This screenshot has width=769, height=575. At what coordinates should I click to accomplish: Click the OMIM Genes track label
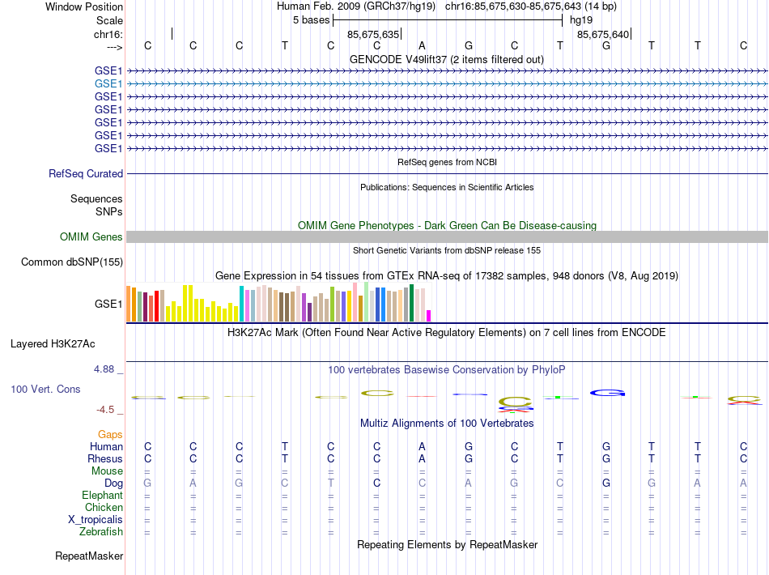(91, 236)
